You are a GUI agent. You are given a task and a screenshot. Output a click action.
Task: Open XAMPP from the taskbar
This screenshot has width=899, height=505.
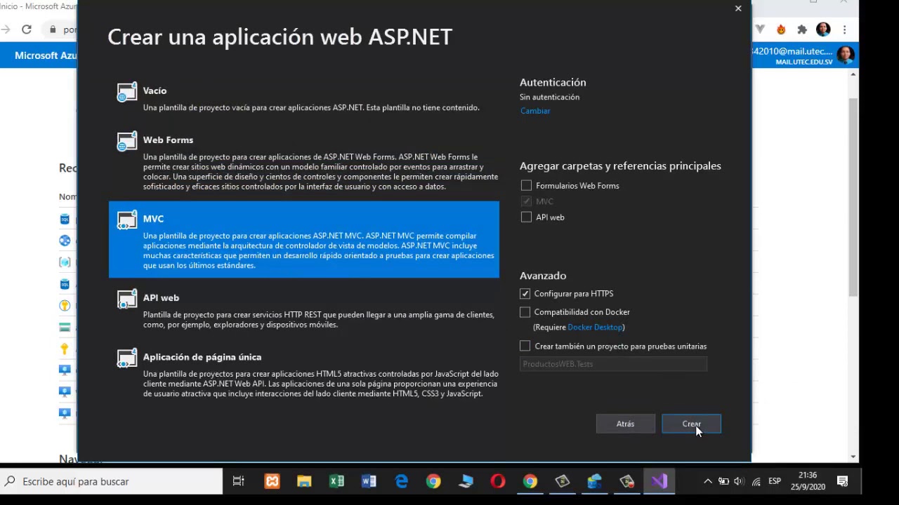pyautogui.click(x=272, y=481)
